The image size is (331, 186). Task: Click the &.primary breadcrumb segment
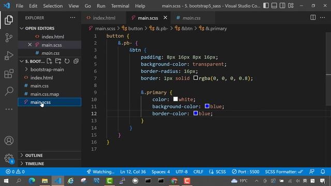click(213, 28)
